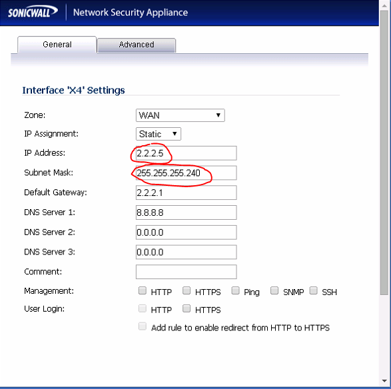Open the Advanced tab
This screenshot has height=389, width=391.
137,45
